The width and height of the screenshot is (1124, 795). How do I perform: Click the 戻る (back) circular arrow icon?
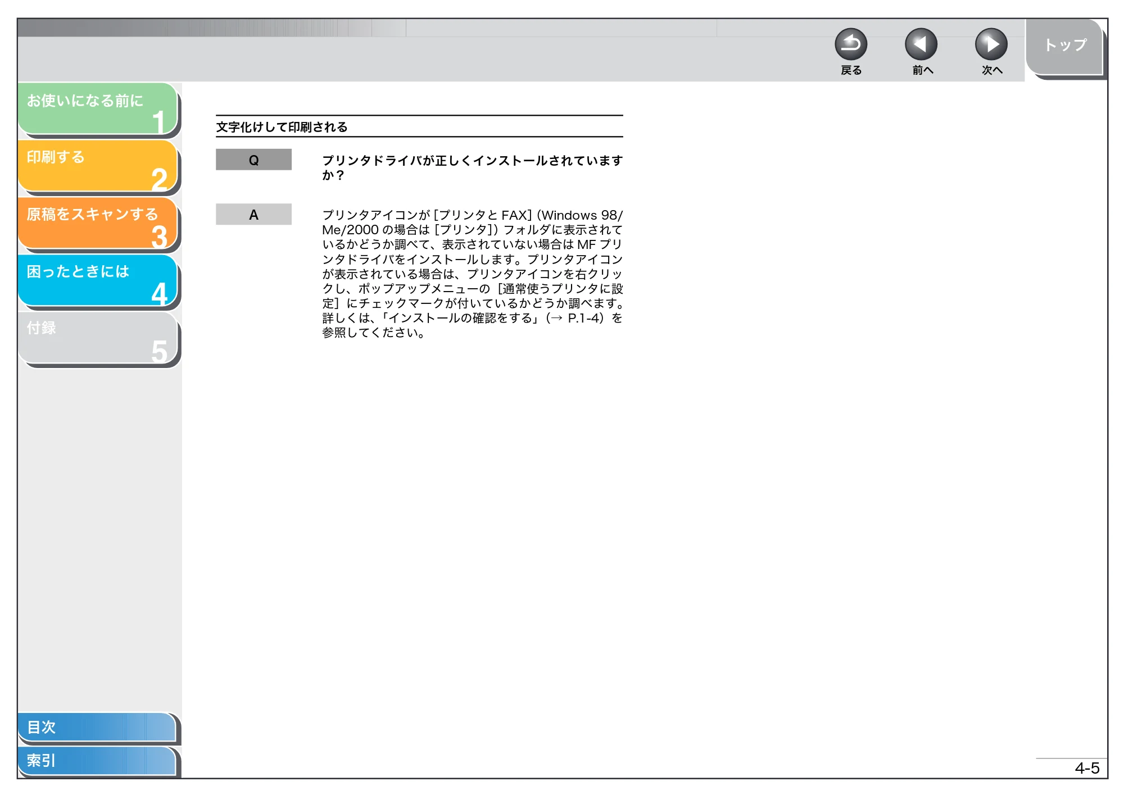850,44
